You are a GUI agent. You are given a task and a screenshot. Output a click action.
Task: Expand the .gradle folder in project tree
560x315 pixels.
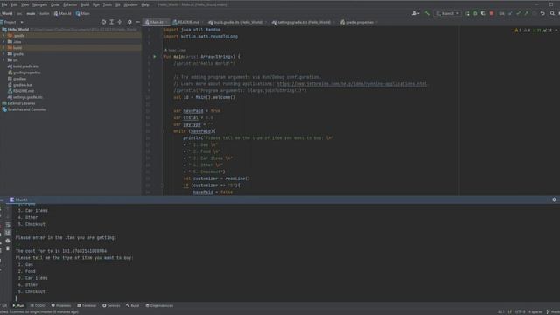[x=3, y=36]
